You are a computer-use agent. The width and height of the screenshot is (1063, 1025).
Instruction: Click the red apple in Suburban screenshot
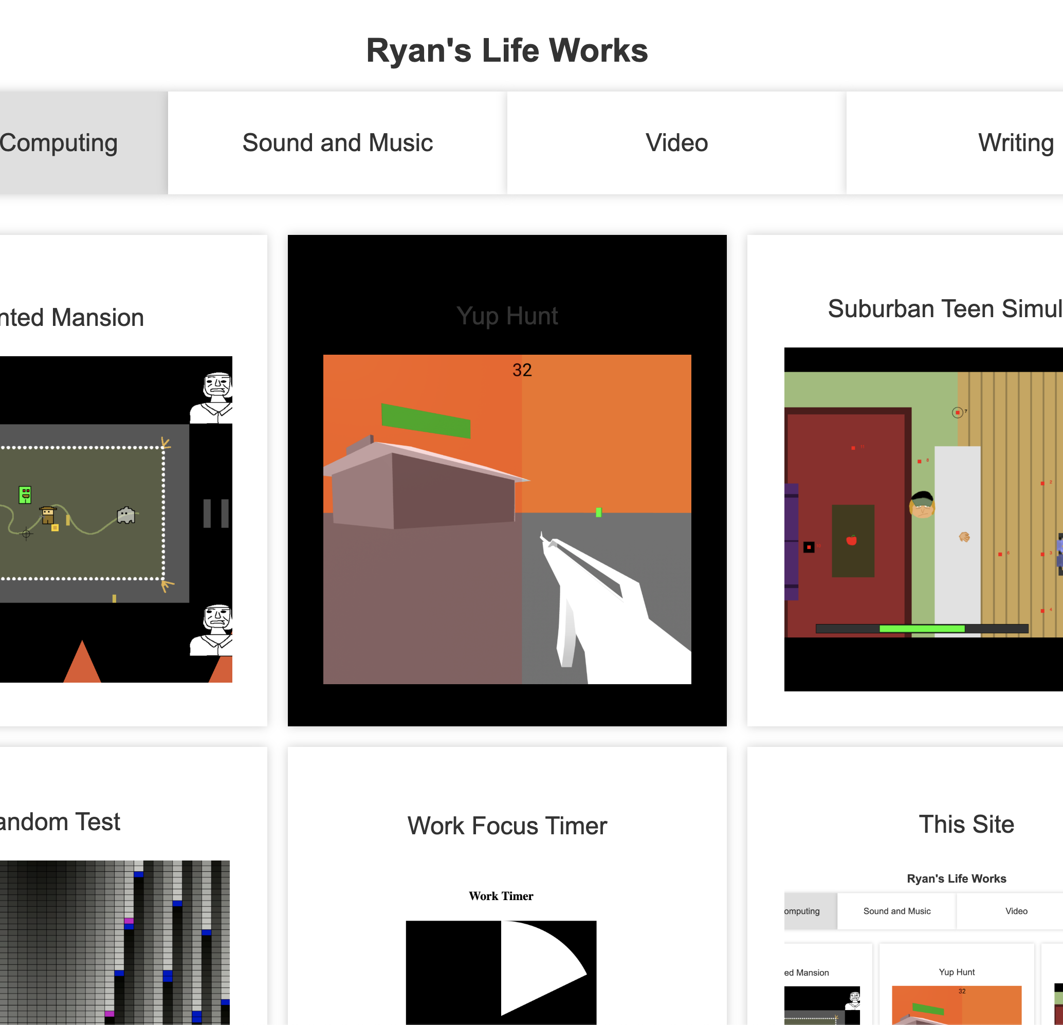tap(852, 540)
